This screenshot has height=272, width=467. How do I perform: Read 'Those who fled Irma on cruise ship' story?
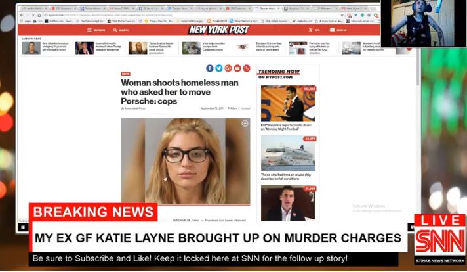click(286, 177)
